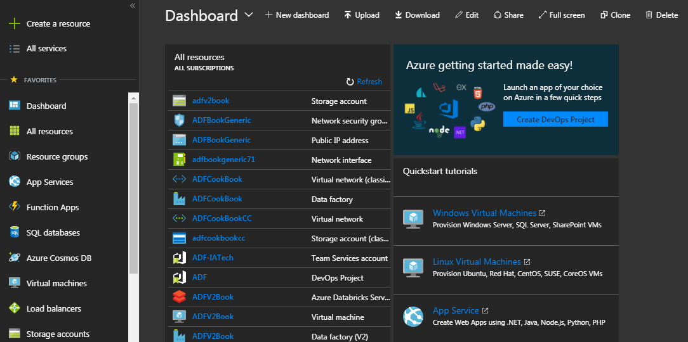Open Dashboard from the favorites sidebar
This screenshot has height=342, width=688.
[x=46, y=106]
